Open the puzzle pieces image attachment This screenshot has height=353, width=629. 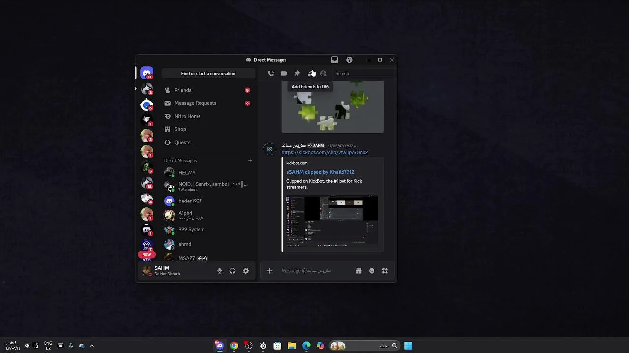pyautogui.click(x=333, y=107)
